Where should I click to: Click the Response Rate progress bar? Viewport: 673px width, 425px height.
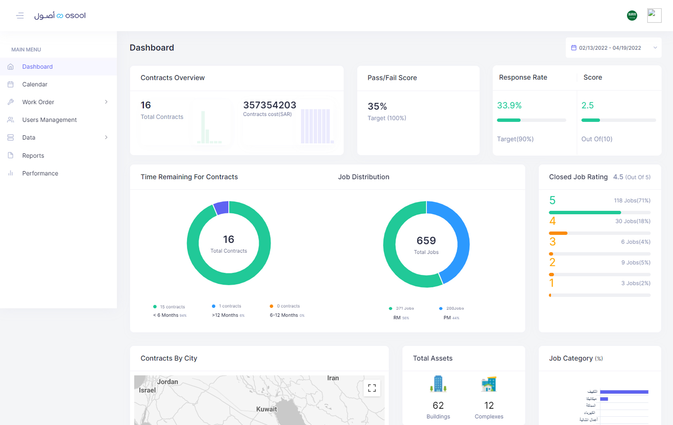(x=531, y=120)
